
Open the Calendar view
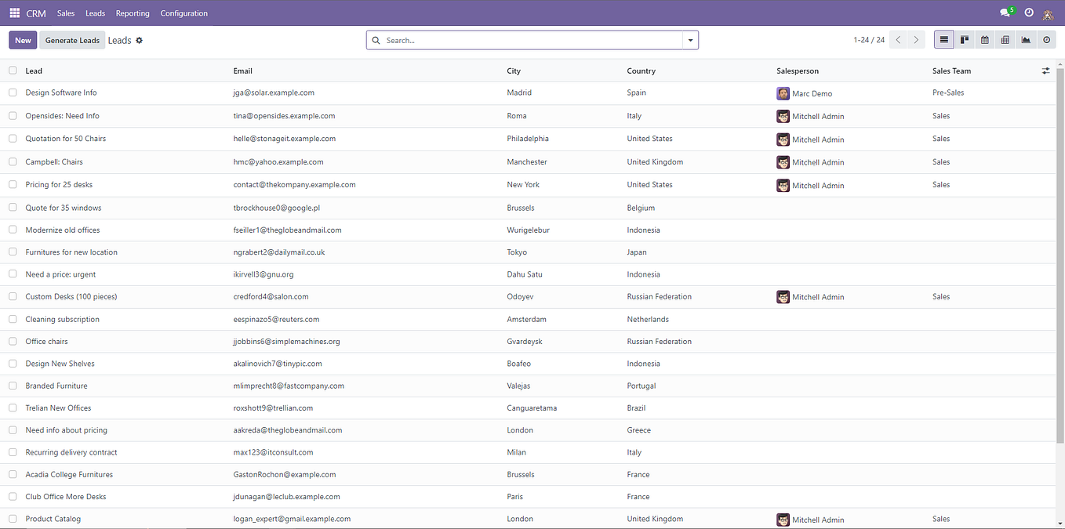point(984,39)
